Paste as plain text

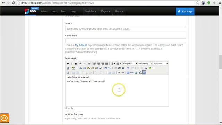[x=93, y=68]
